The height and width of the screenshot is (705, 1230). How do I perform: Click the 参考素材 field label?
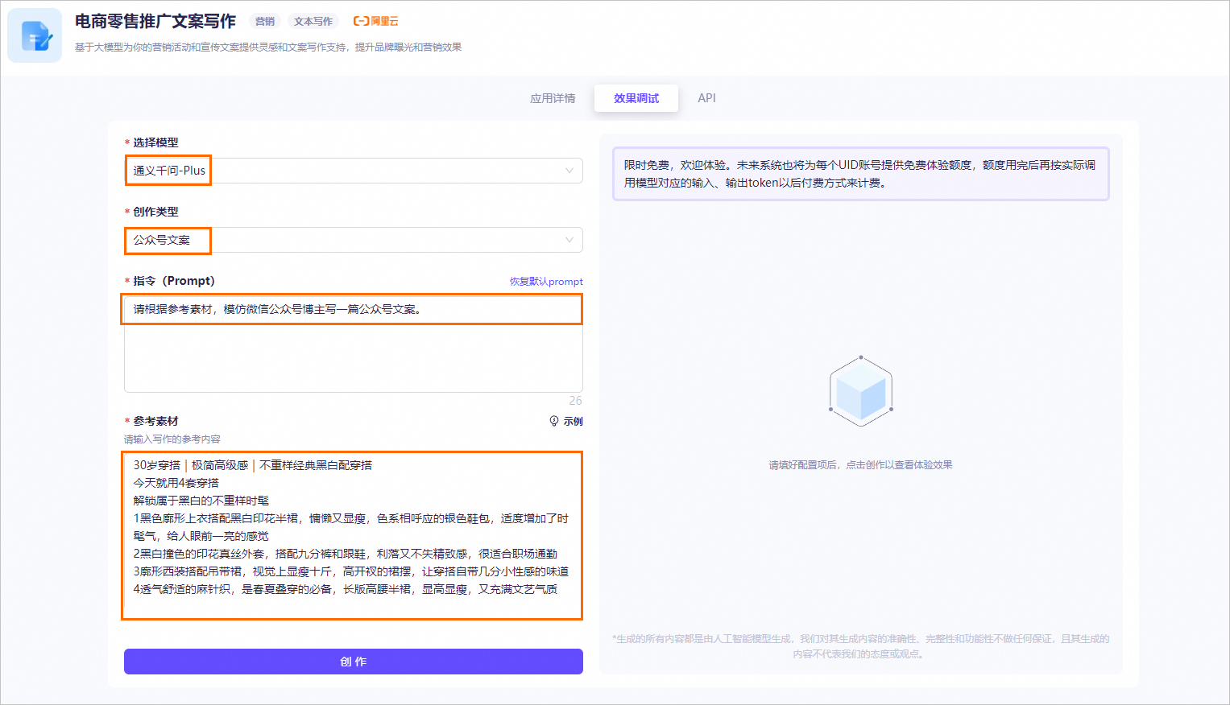(155, 421)
